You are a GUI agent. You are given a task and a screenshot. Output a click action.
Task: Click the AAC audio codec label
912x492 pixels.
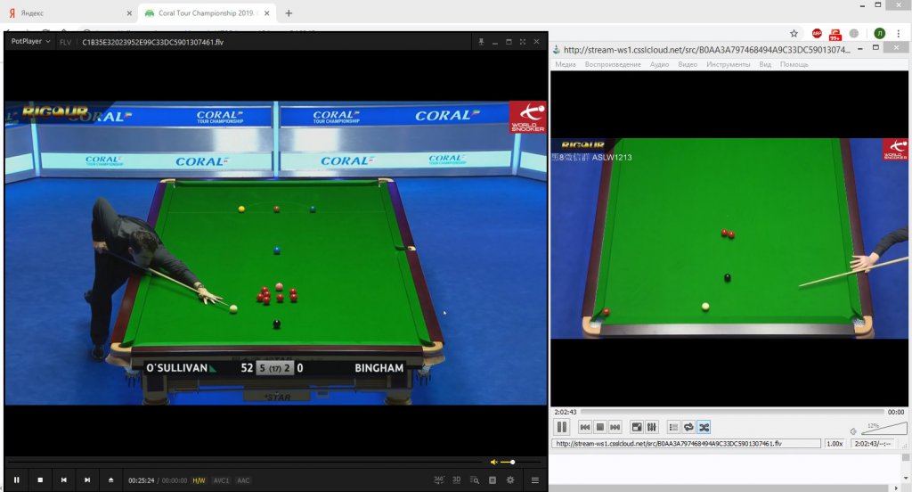tap(243, 480)
